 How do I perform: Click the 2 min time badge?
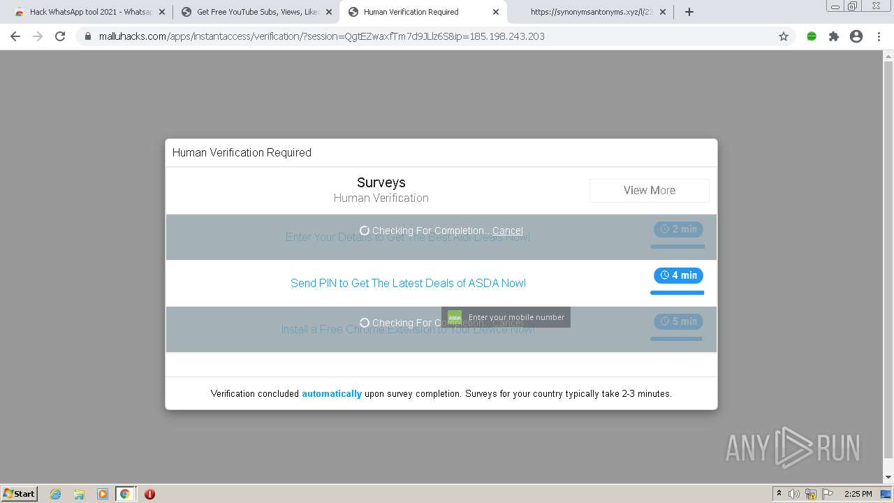pyautogui.click(x=678, y=229)
